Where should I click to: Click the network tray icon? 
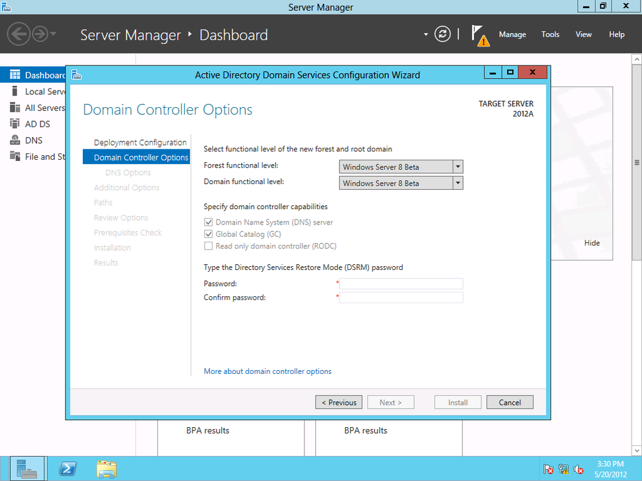coord(564,469)
